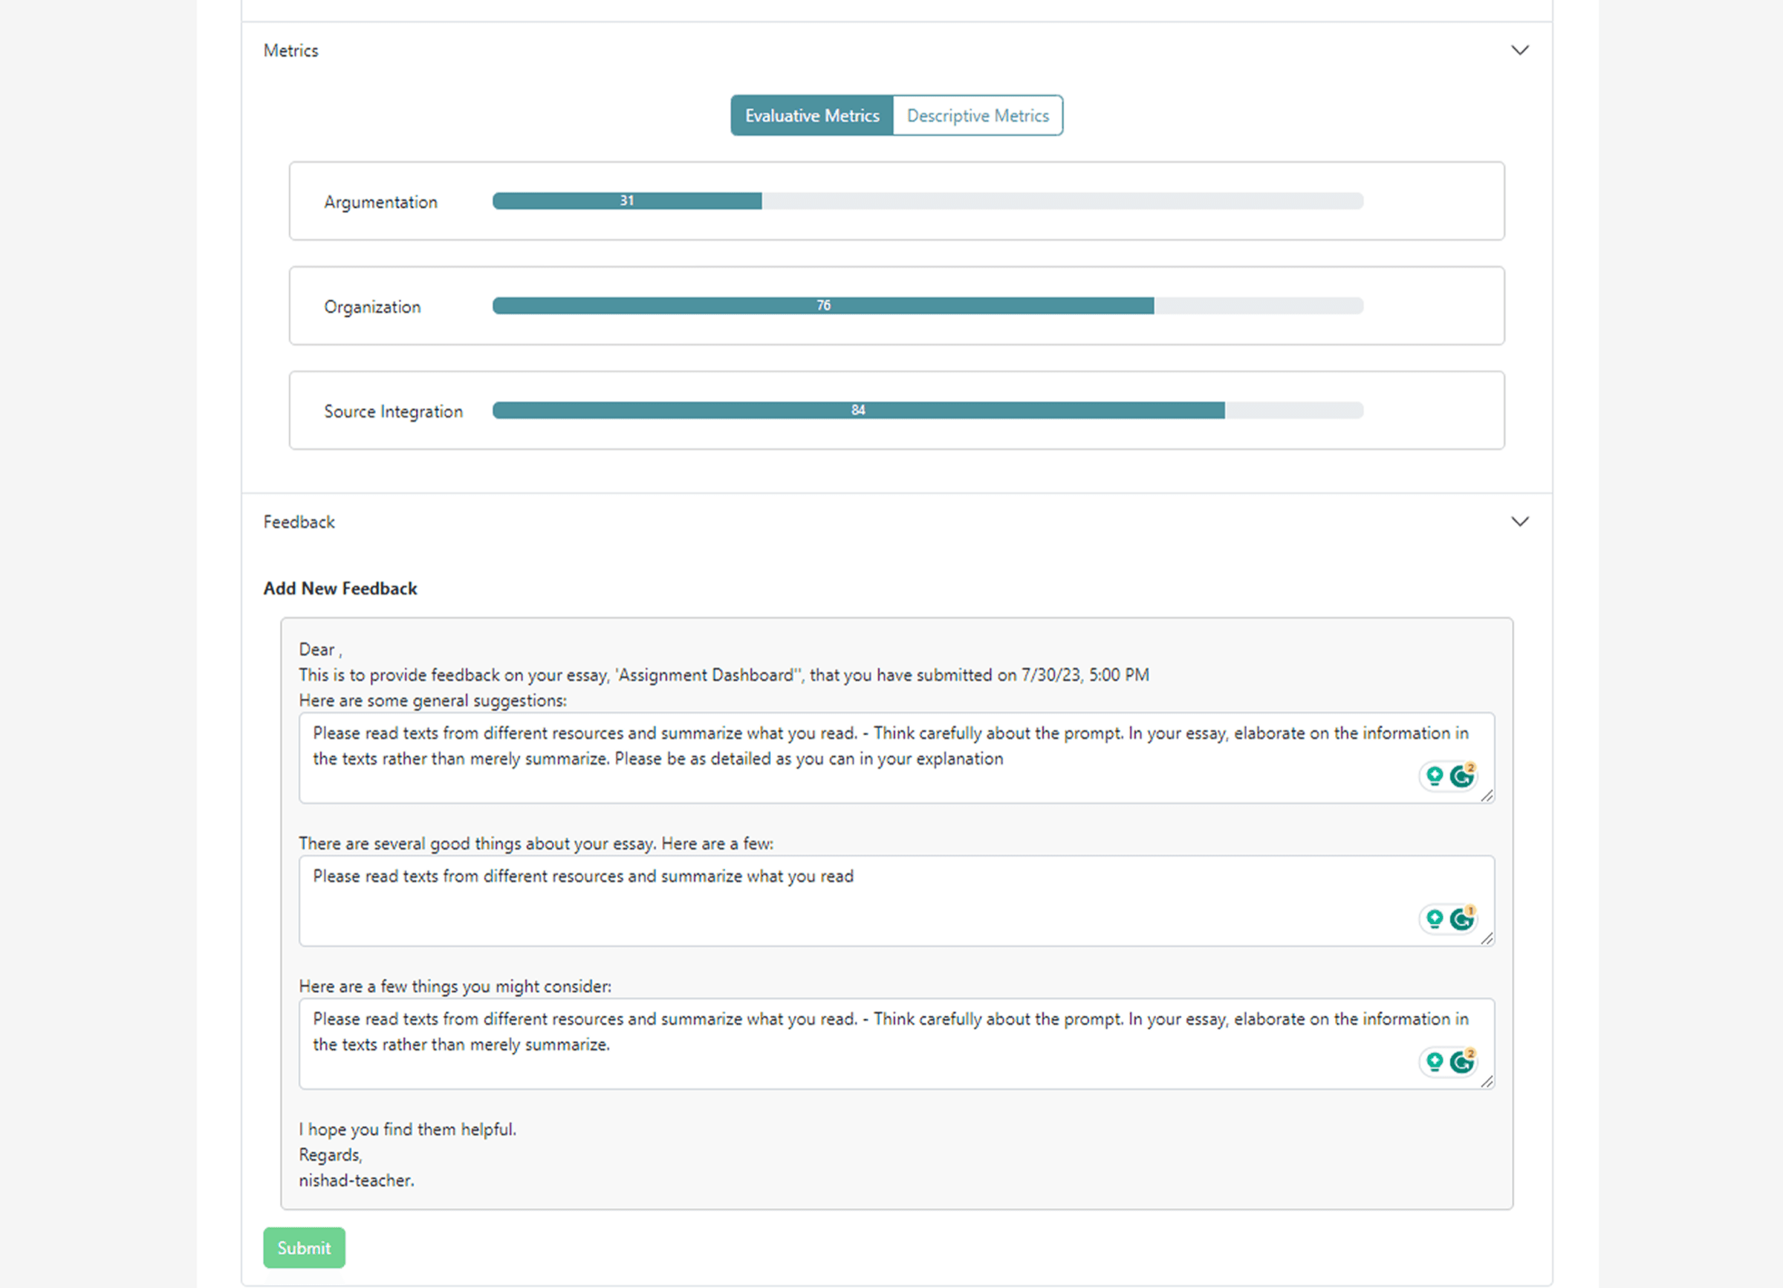This screenshot has height=1288, width=1783.
Task: Click the lightbulb icon in general suggestions box
Action: click(x=1435, y=776)
